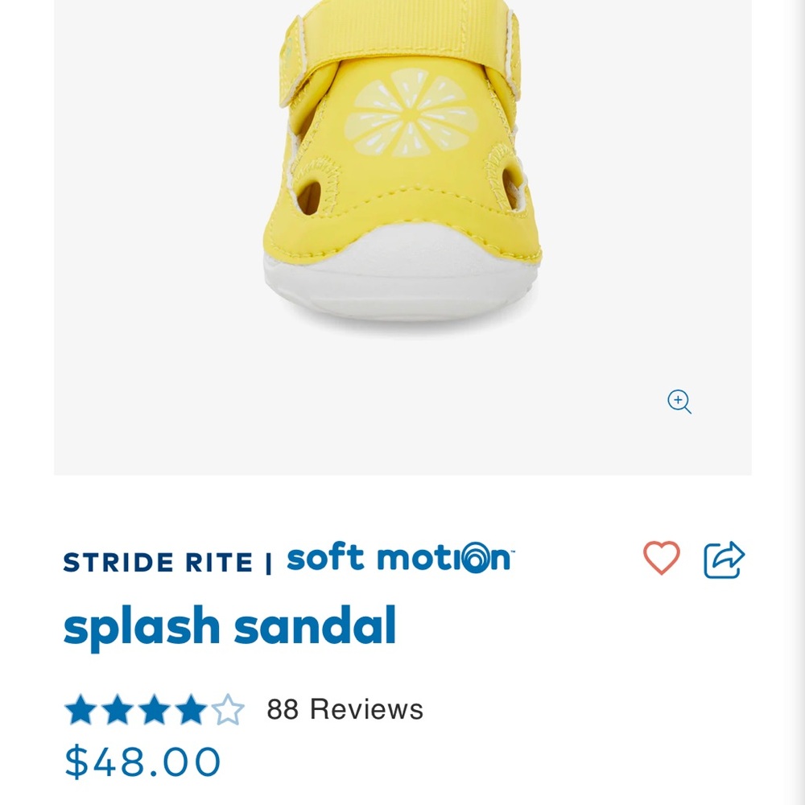805x805 pixels.
Task: Expand the STRIDE RITE brand header
Action: click(x=158, y=562)
